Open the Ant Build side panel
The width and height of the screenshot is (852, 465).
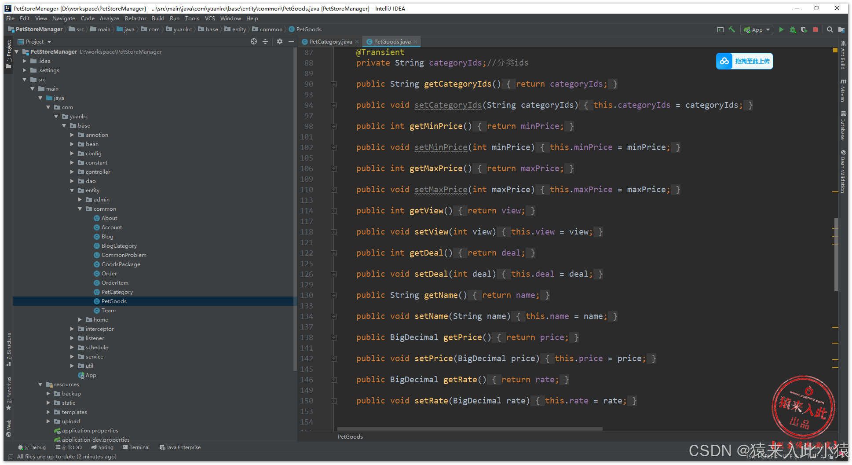tap(843, 55)
